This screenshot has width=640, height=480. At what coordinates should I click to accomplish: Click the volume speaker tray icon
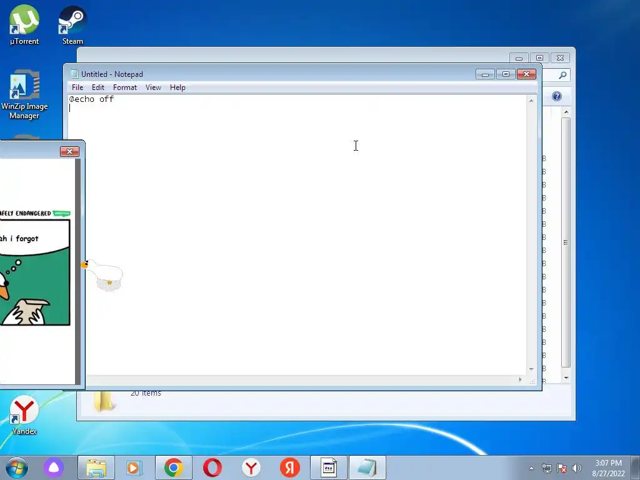[576, 468]
